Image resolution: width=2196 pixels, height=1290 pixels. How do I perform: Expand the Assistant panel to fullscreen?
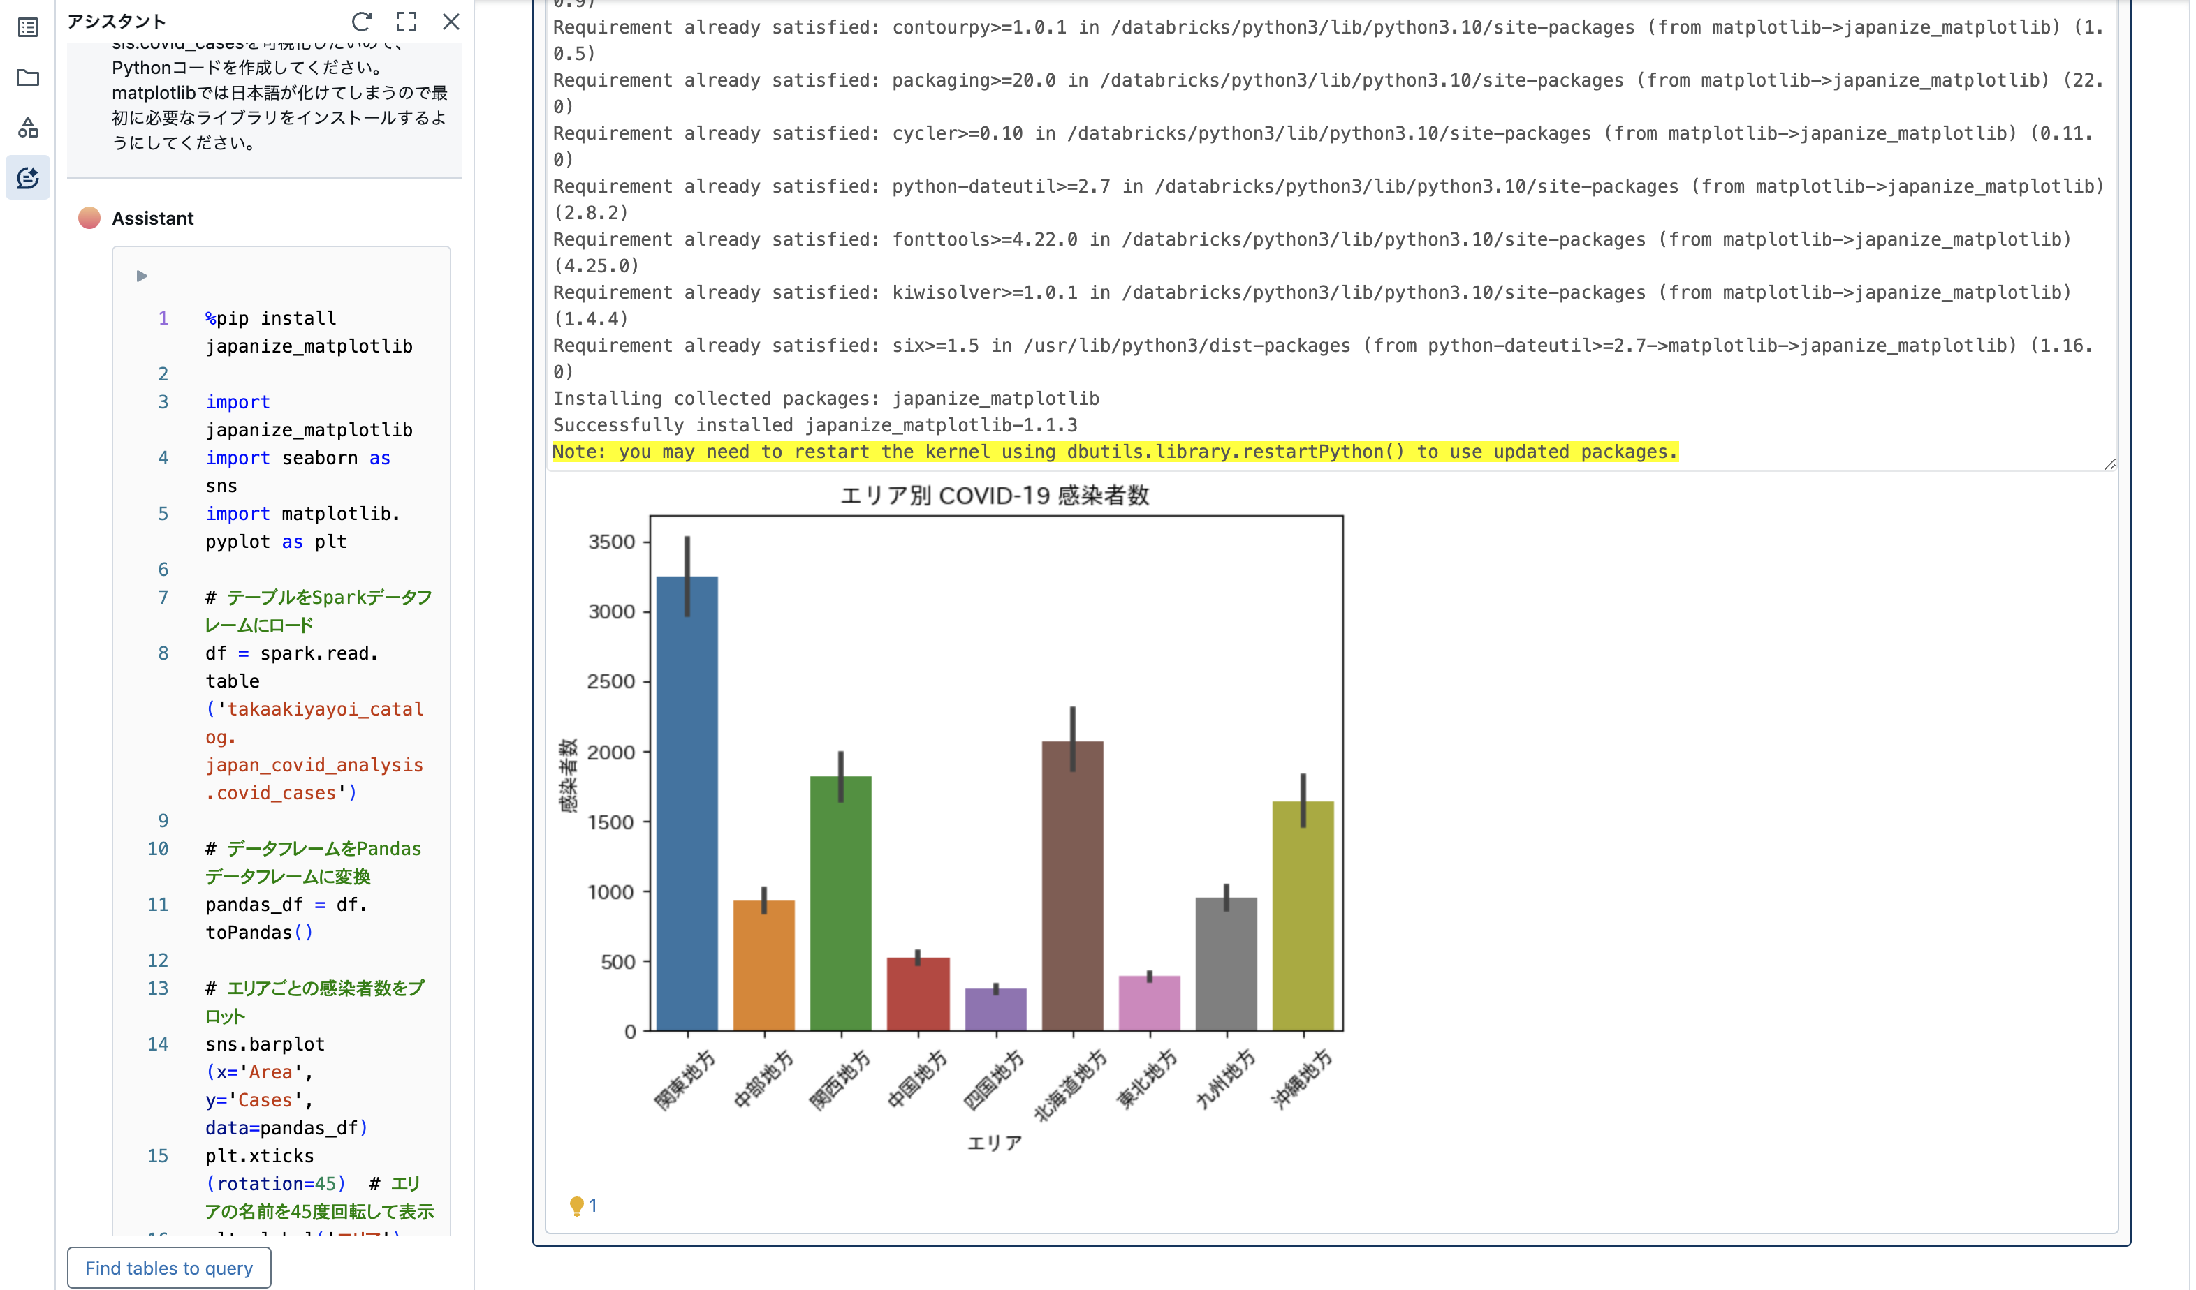click(406, 22)
